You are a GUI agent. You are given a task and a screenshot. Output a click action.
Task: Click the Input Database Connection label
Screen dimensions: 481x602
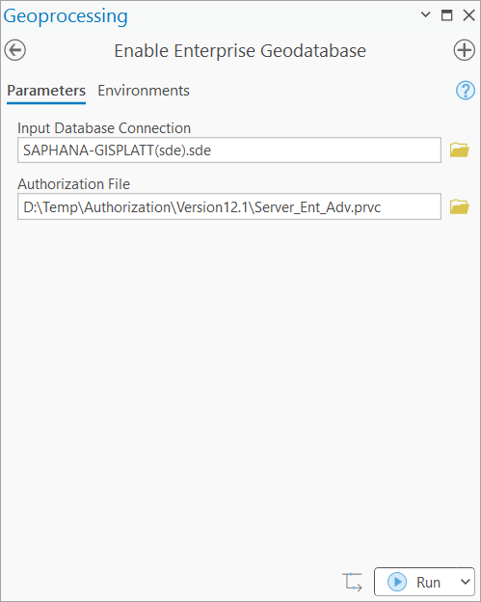coord(104,128)
